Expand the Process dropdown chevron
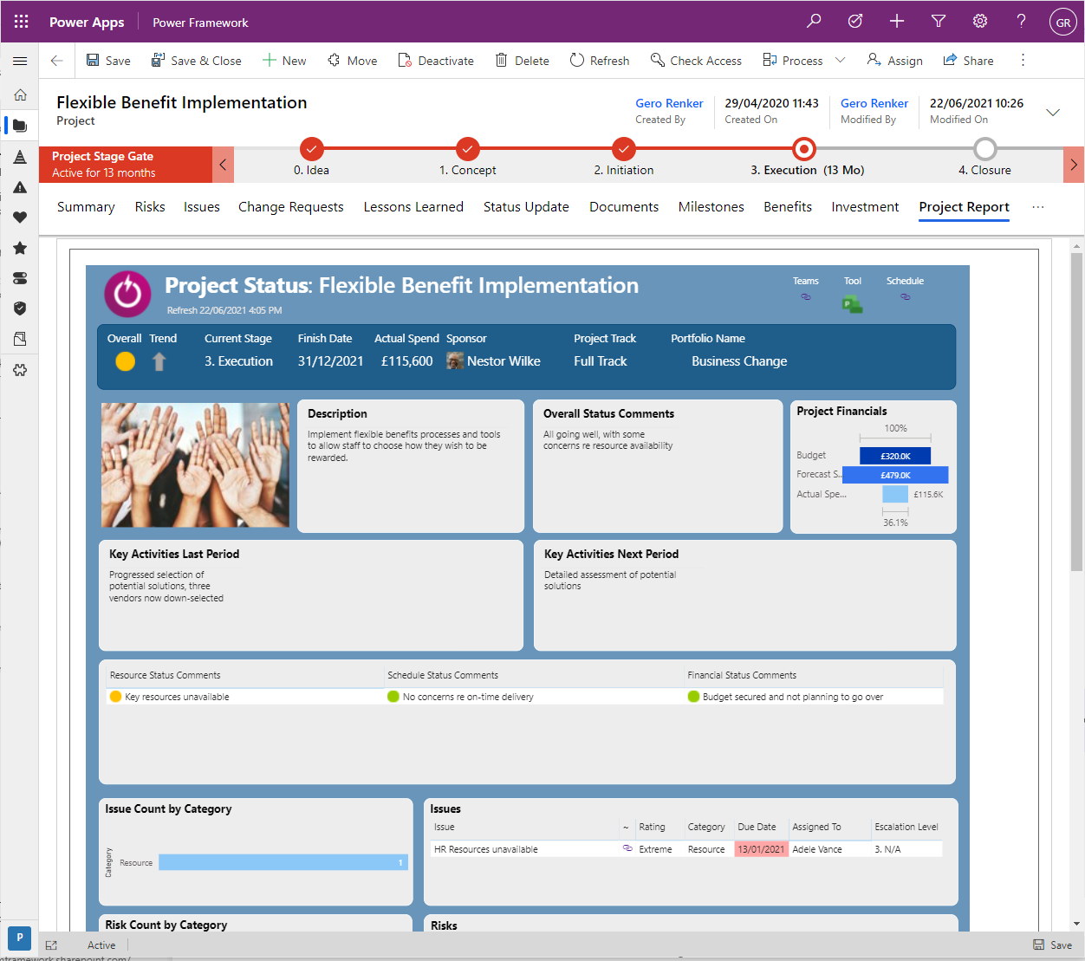 840,61
